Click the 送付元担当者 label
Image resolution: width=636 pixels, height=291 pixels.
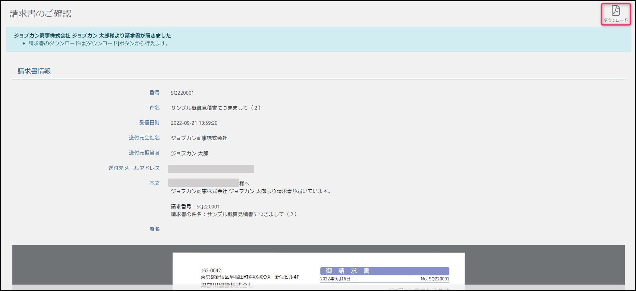click(x=144, y=153)
